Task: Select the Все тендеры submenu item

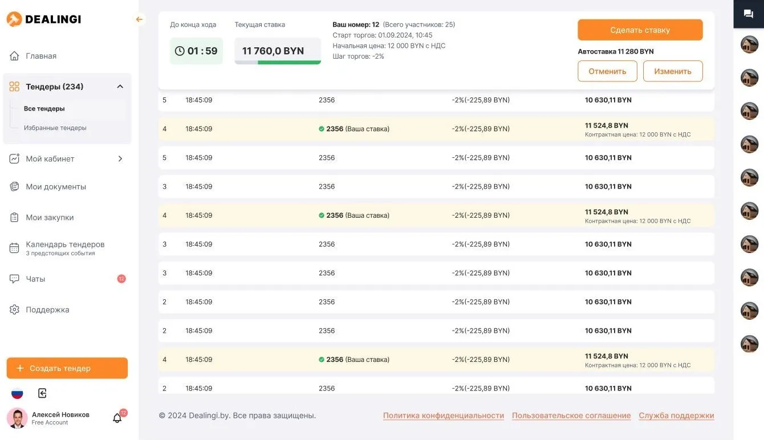Action: pos(44,108)
